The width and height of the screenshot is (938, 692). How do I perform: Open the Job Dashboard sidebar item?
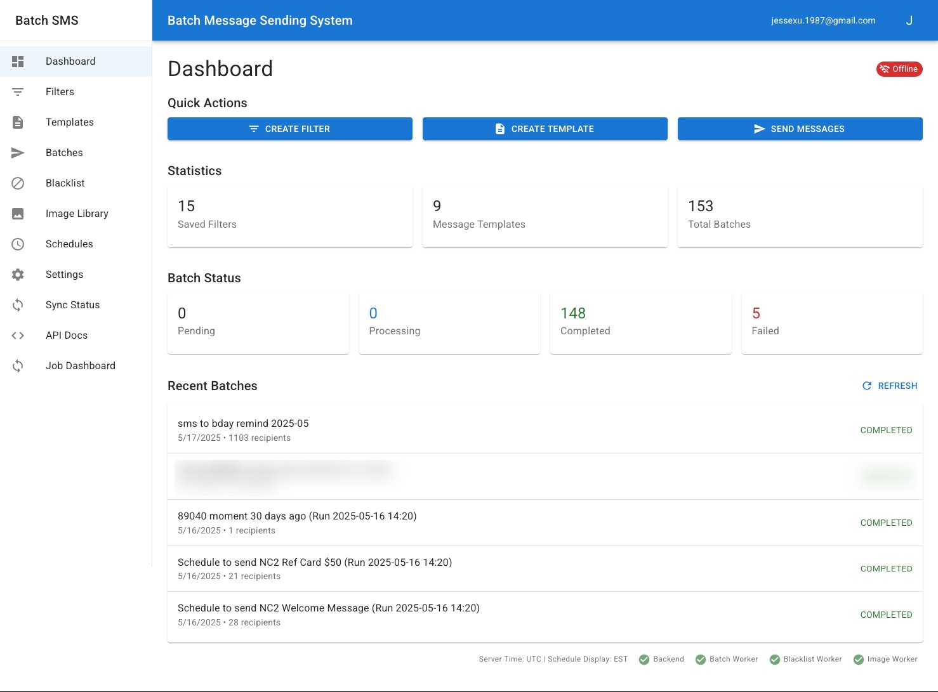click(x=80, y=366)
